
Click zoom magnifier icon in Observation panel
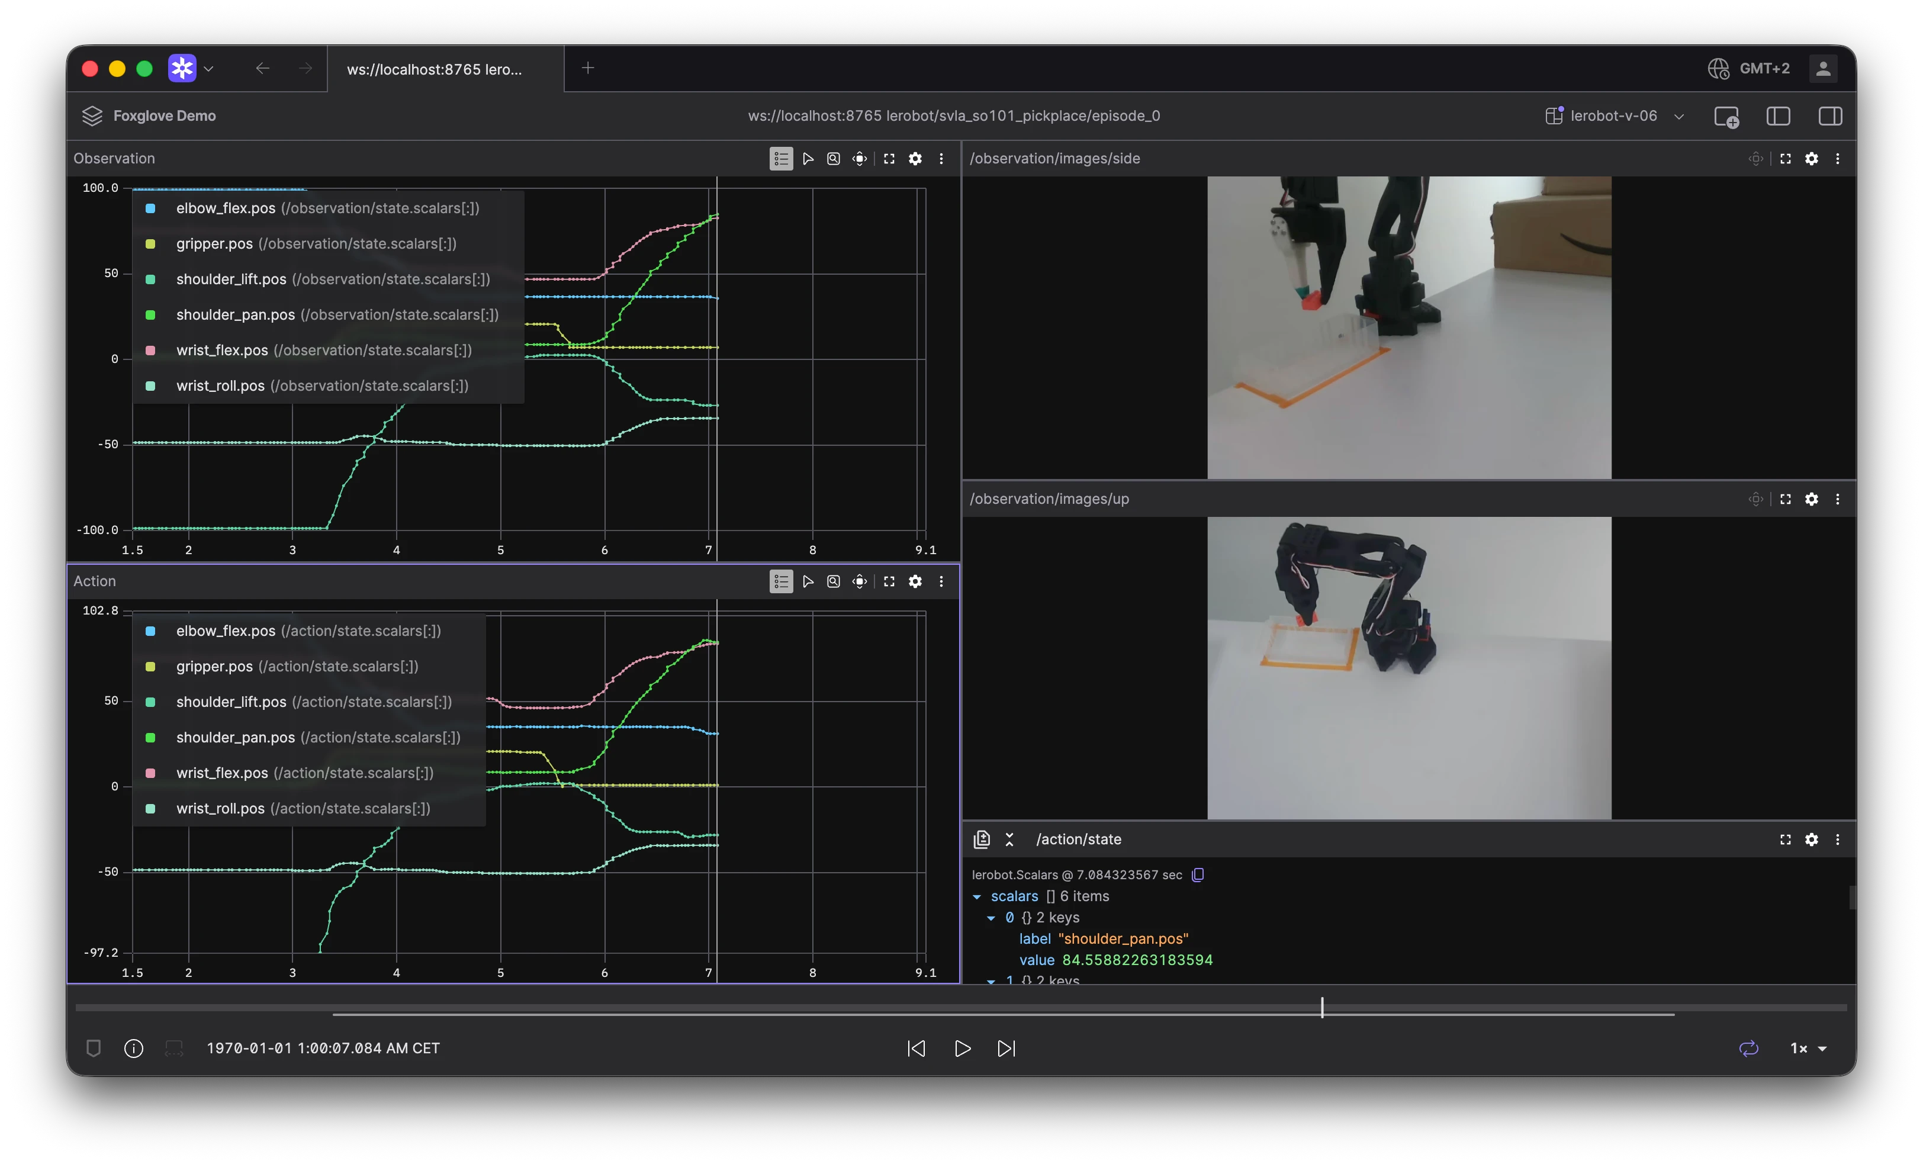click(834, 159)
